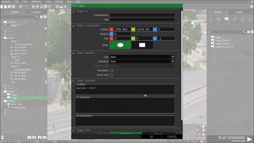Screen dimensions: 254x143
Task: Select WP #2: GET IN waypoint
Action: coord(21,54)
